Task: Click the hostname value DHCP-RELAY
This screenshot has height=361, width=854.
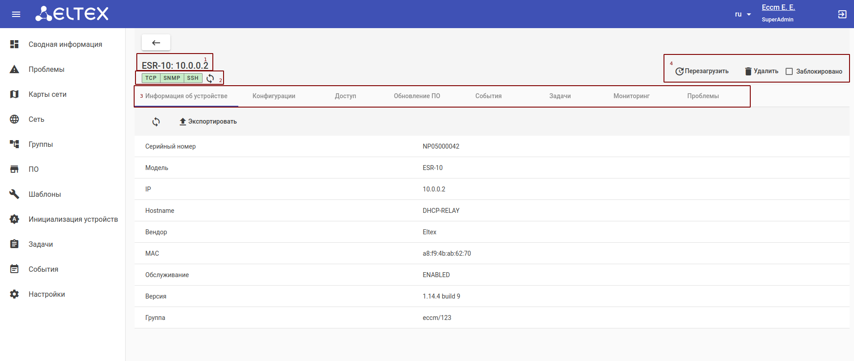Action: [x=441, y=211]
